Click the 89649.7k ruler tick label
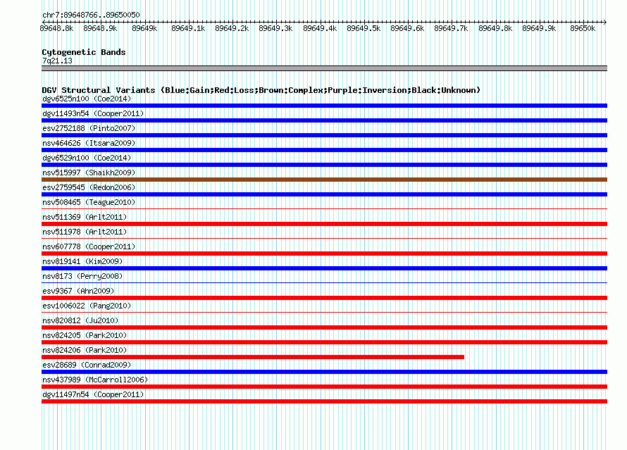Screen dimensions: 627x450 451,28
